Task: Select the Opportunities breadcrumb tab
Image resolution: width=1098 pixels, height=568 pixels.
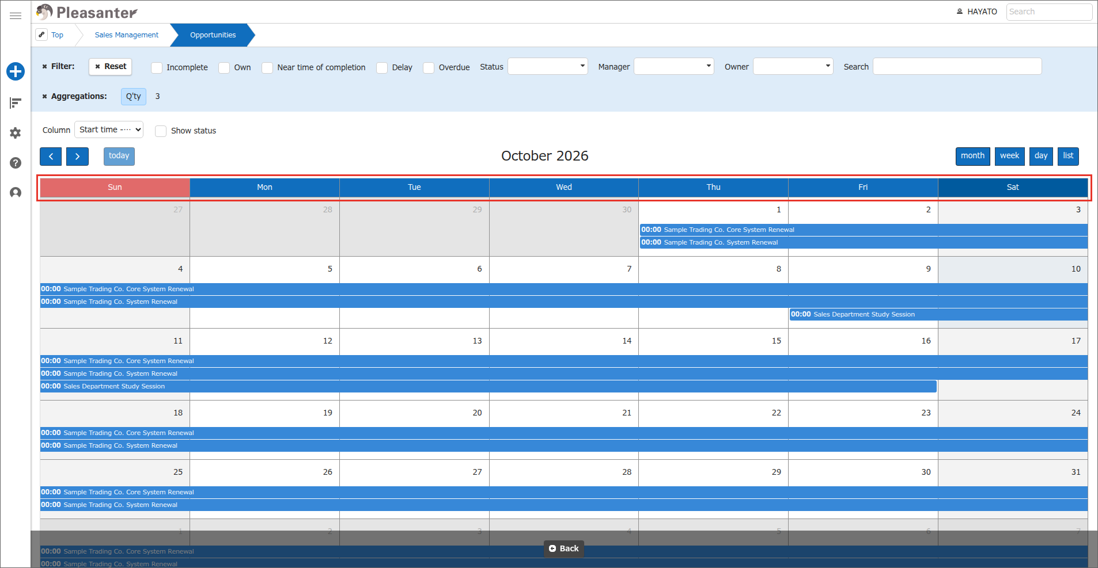Action: (213, 35)
